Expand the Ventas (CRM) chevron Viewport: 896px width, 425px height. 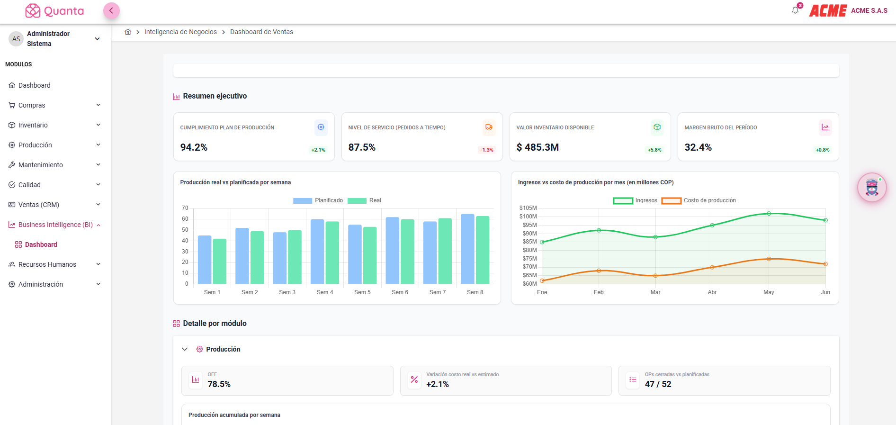coord(99,205)
